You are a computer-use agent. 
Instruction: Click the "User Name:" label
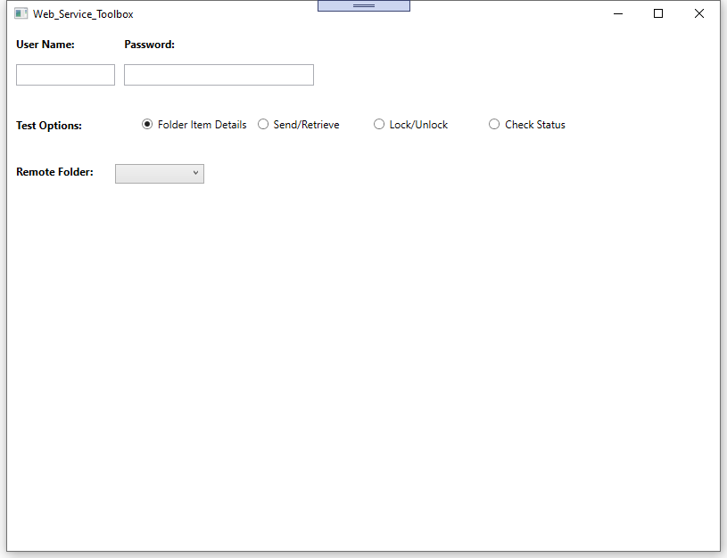coord(45,45)
